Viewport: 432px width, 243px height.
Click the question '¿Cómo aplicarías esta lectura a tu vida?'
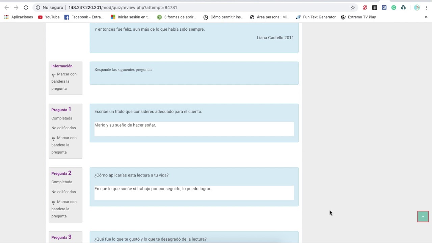tap(132, 175)
